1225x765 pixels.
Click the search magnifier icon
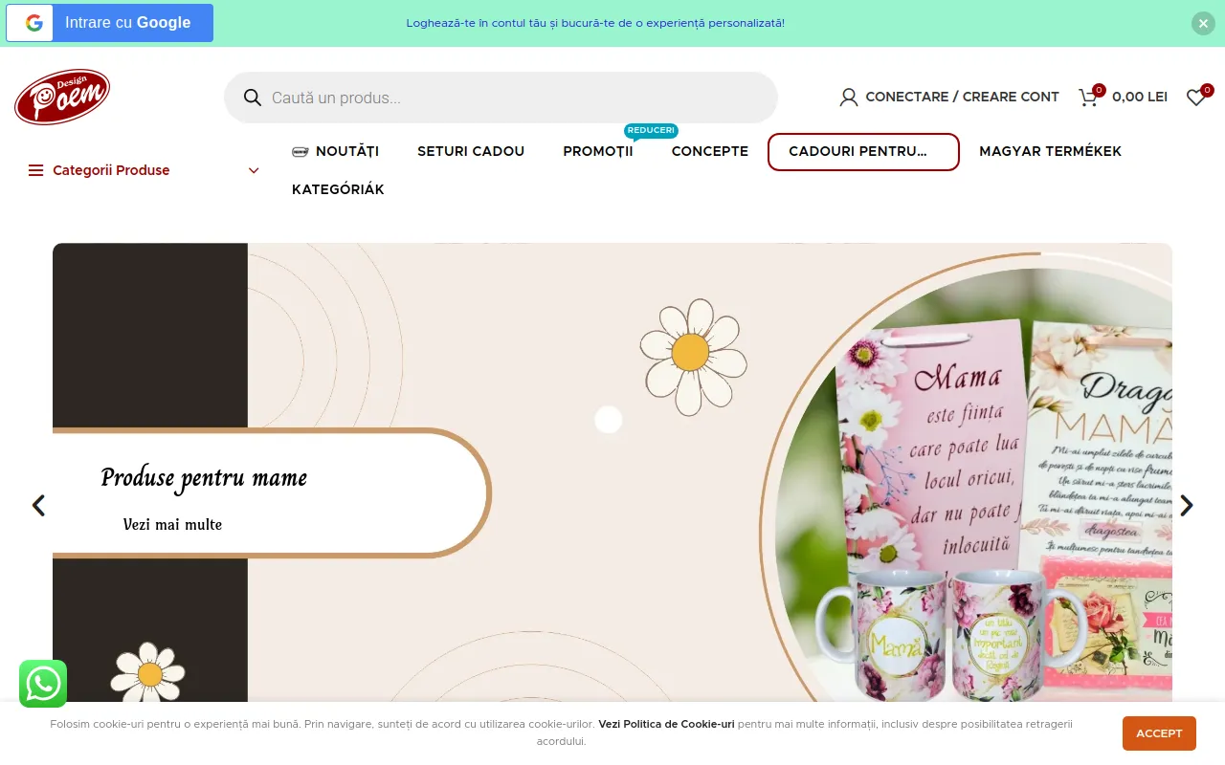click(x=253, y=98)
